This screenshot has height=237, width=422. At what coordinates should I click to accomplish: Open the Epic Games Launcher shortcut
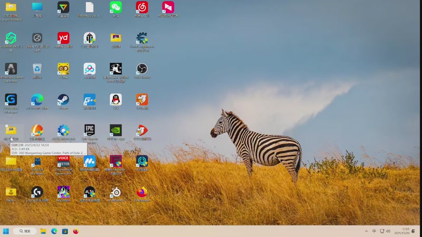coord(89,131)
